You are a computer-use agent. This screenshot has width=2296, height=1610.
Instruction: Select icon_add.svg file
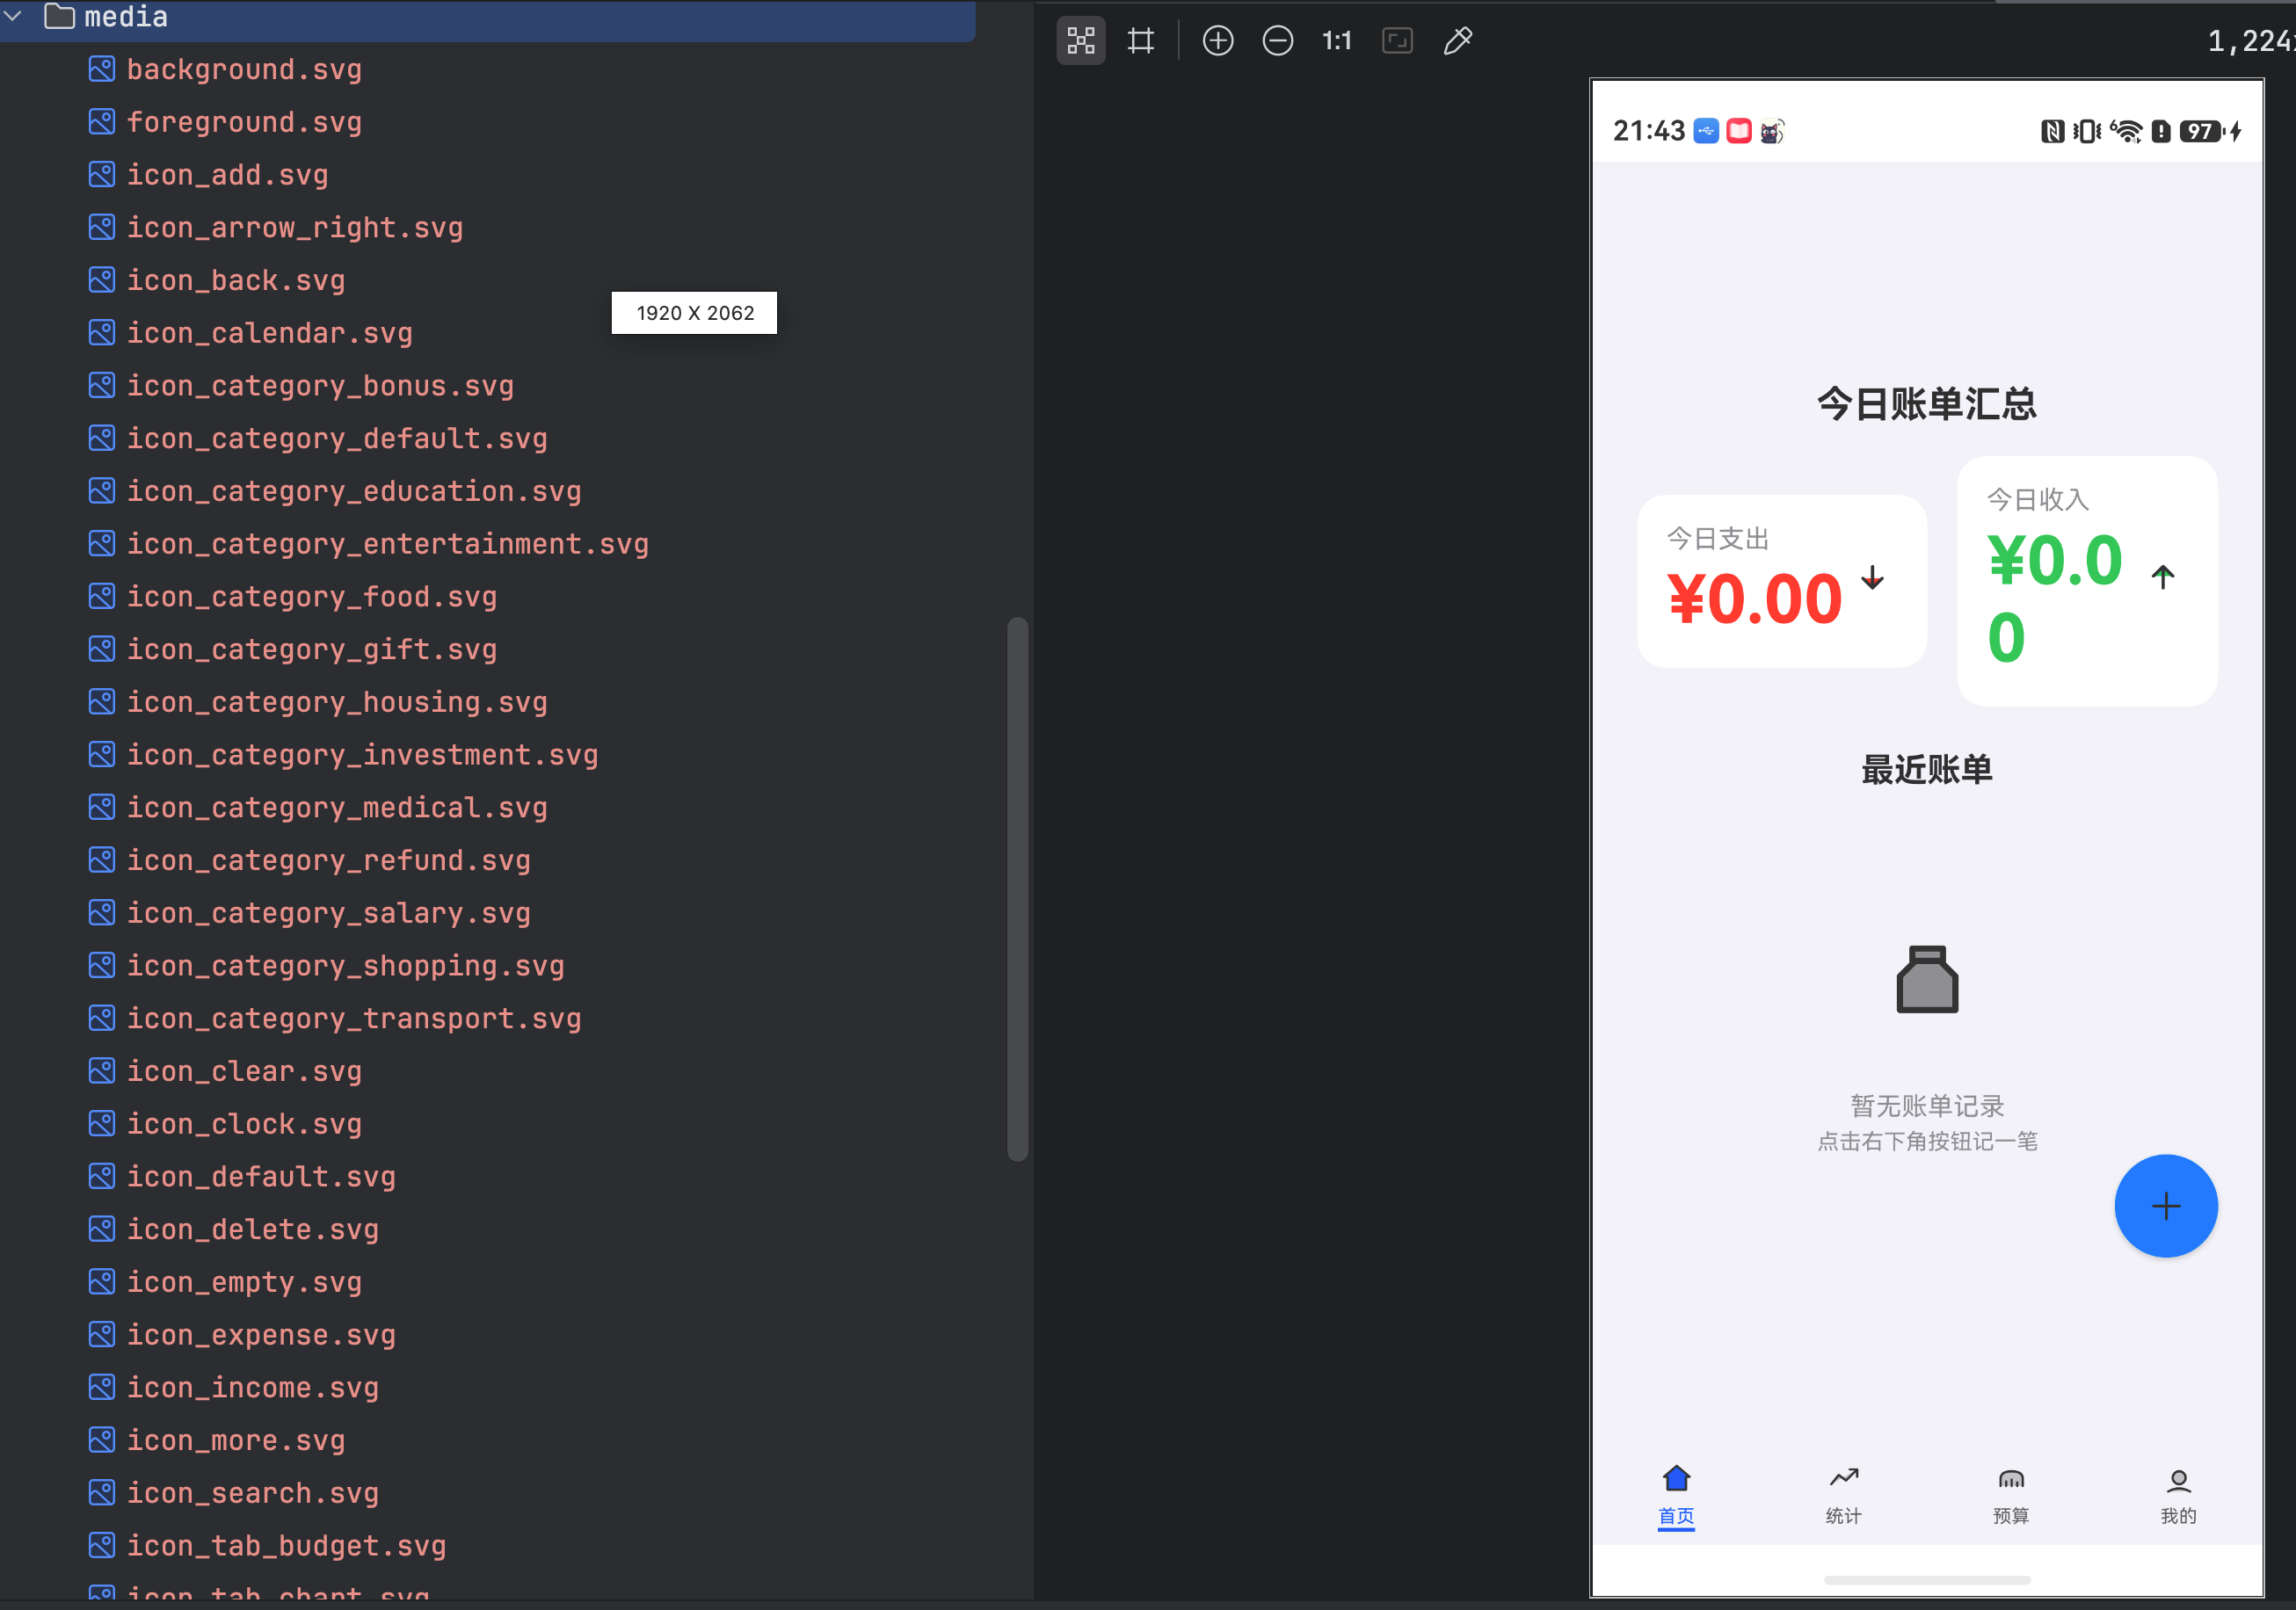[x=227, y=175]
